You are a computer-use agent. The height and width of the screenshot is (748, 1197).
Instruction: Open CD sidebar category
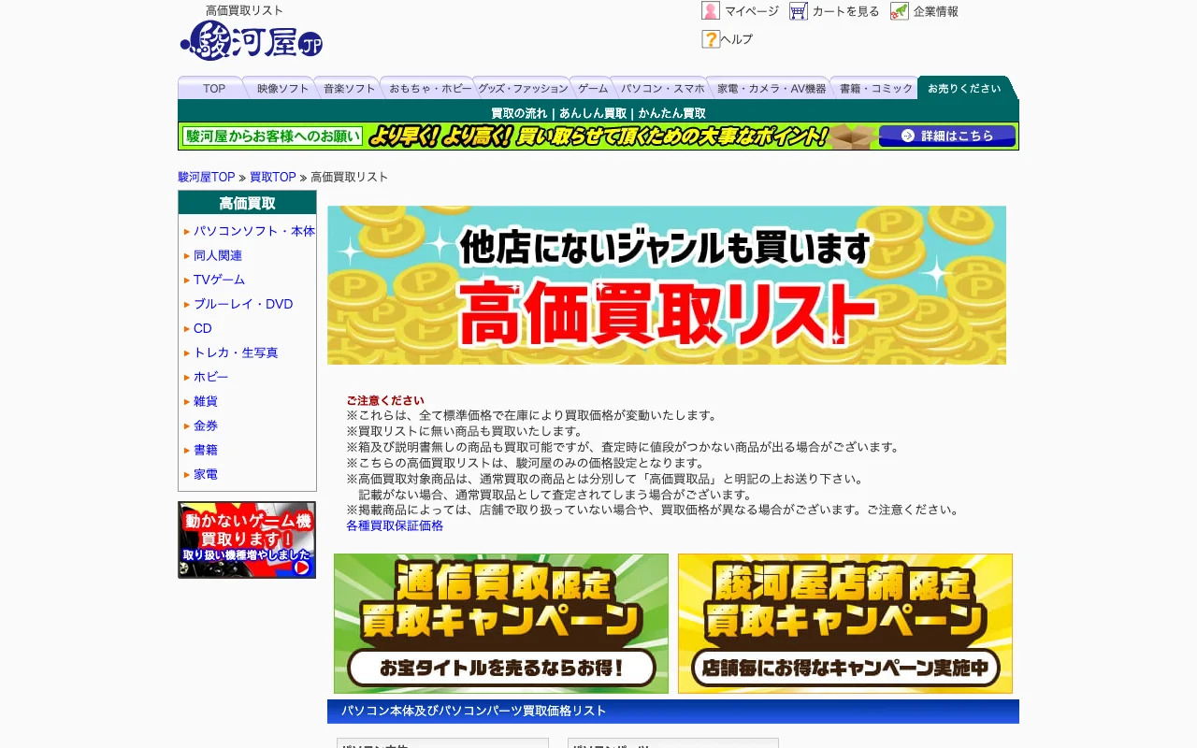pyautogui.click(x=203, y=328)
